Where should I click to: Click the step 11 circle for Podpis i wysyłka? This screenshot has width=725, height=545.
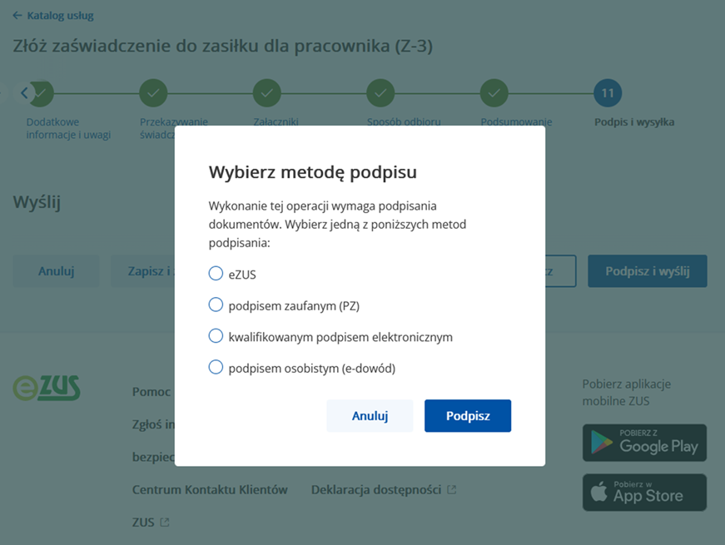[x=608, y=92]
